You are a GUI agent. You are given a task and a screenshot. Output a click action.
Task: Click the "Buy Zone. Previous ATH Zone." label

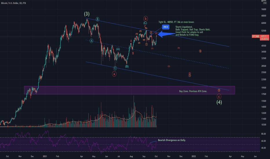click(x=193, y=91)
